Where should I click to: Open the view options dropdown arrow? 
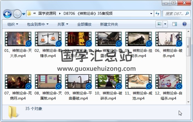pos(165,24)
